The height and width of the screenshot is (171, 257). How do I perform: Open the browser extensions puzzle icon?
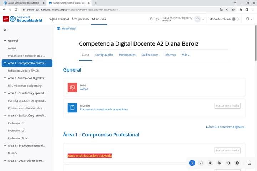tap(241, 10)
